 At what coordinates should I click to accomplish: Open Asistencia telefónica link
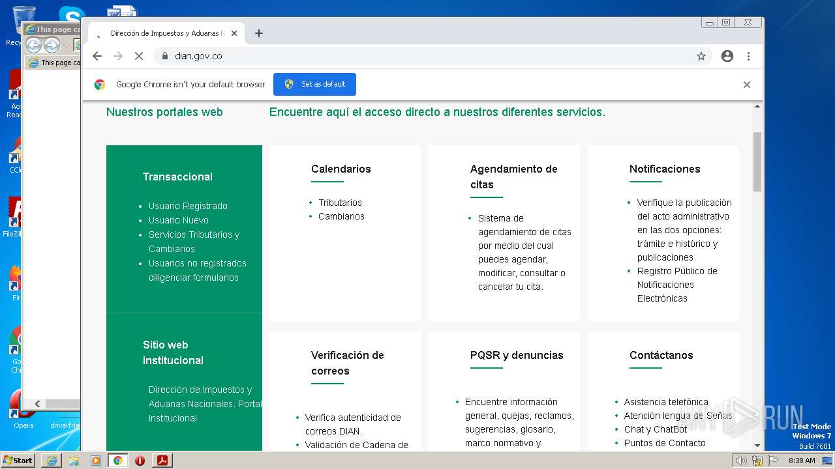pos(666,402)
